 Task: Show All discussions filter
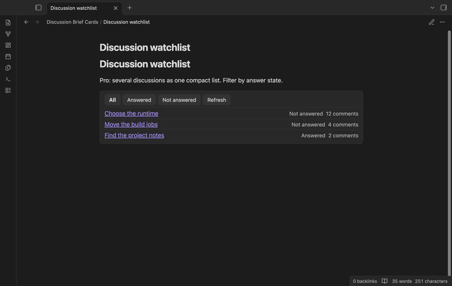112,100
